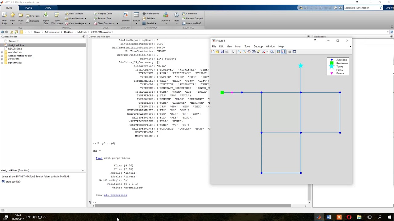Toggle Hide Plot Tools in Figure 1

290,52
